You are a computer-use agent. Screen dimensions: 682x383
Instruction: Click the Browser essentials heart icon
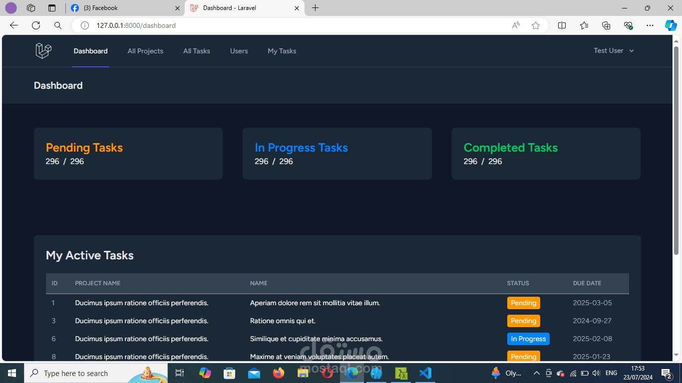click(628, 25)
